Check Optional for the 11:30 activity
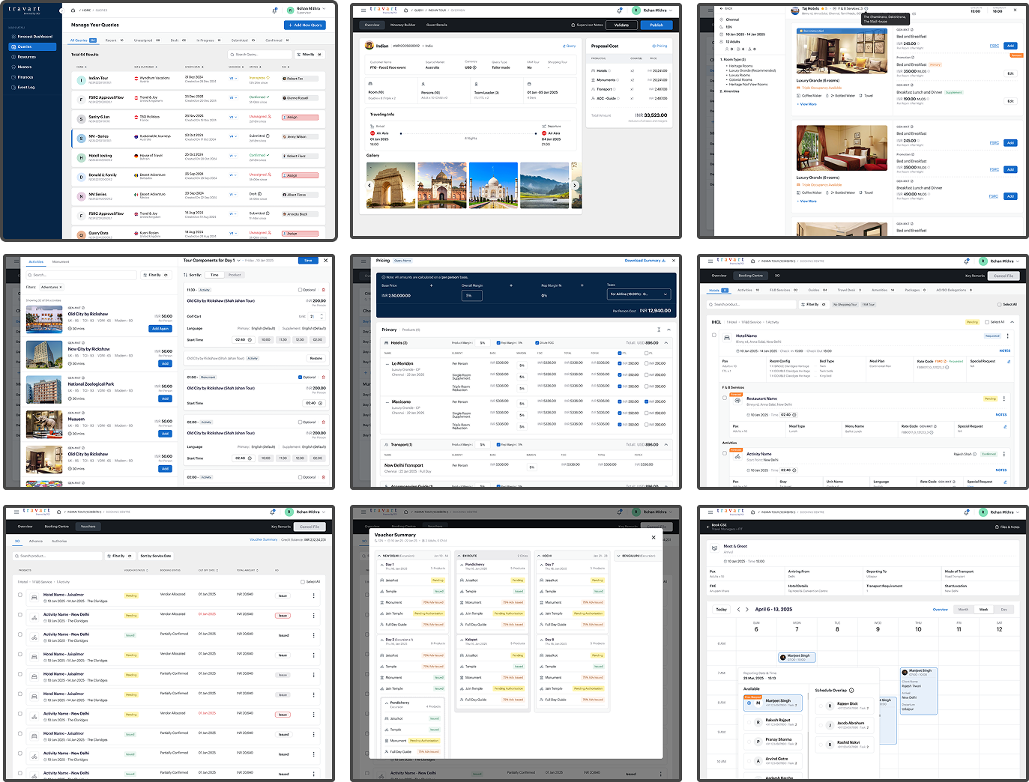This screenshot has width=1029, height=782. click(x=300, y=290)
